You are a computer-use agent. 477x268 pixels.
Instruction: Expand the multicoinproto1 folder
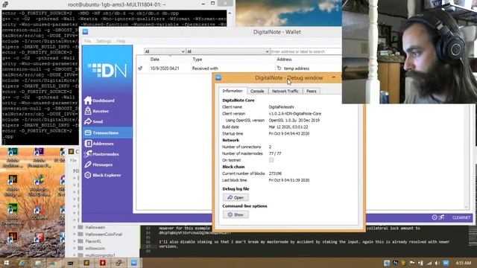tap(75, 255)
